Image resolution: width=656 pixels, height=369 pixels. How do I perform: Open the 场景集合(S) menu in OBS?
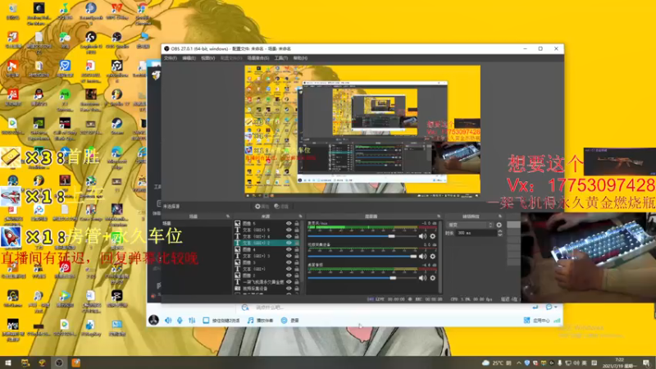[x=258, y=58]
